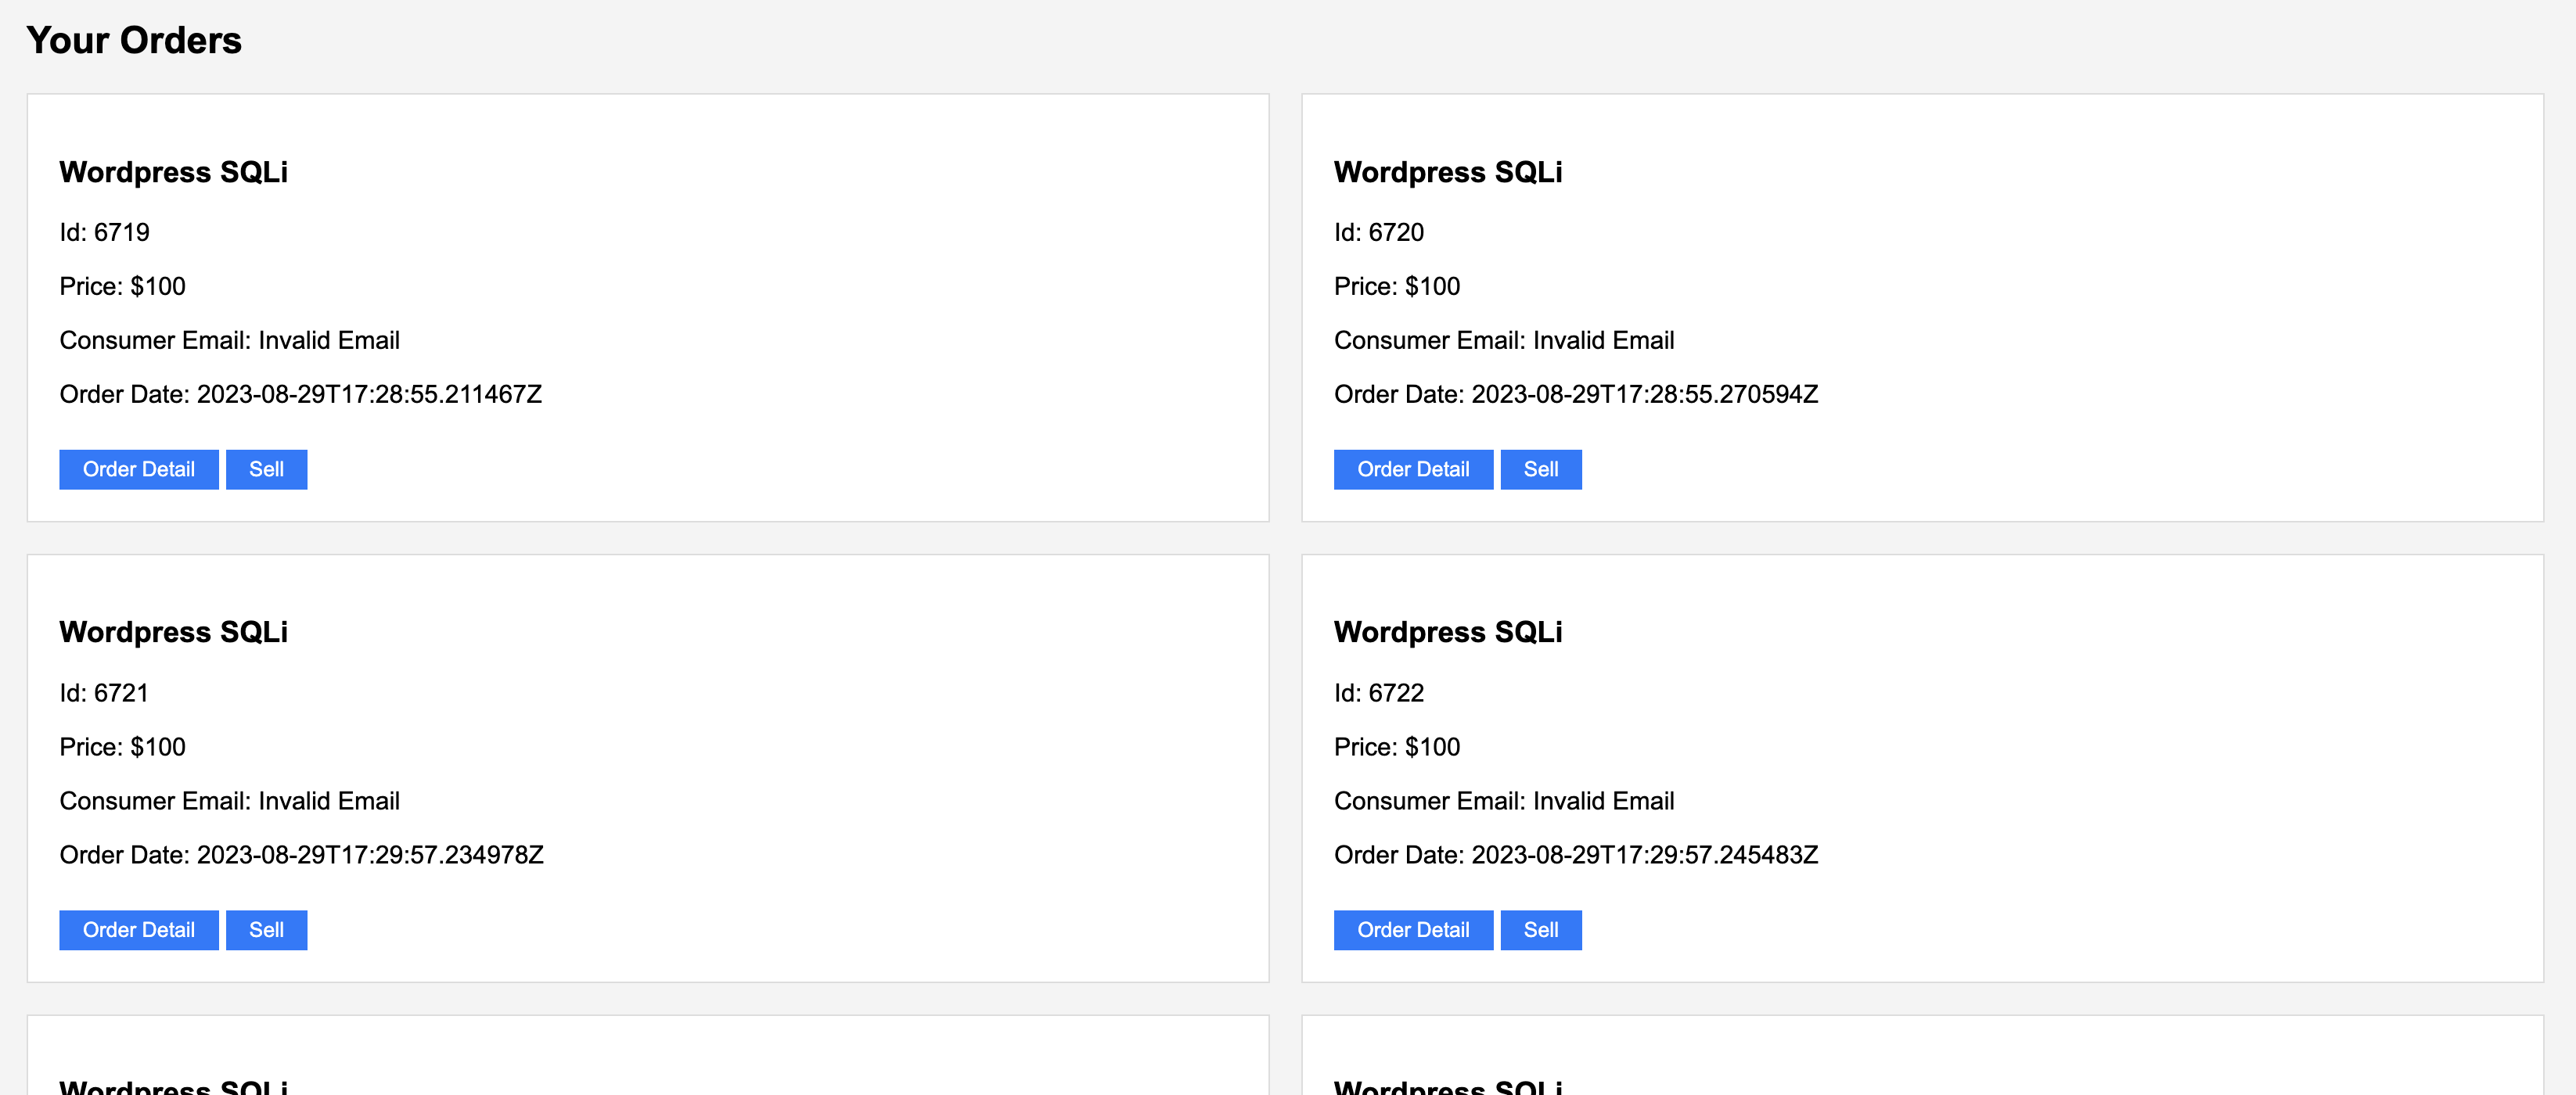The height and width of the screenshot is (1095, 2576).
Task: Click Sell button for order 6719
Action: pyautogui.click(x=266, y=469)
